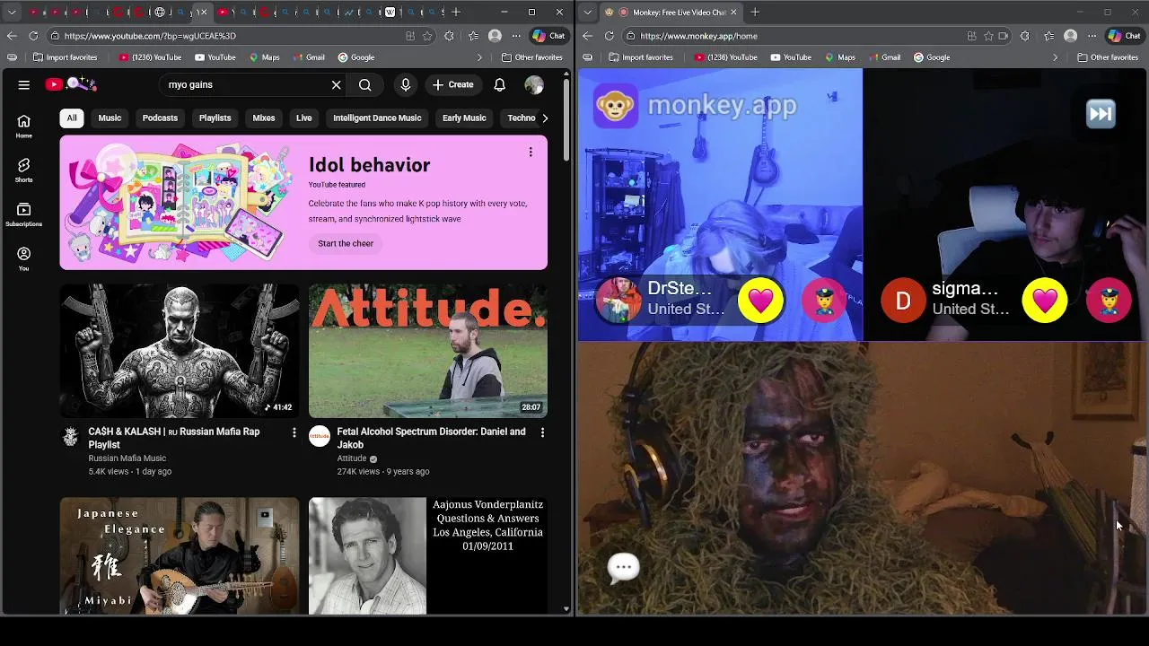Favorite the YouTube page with star

[427, 36]
